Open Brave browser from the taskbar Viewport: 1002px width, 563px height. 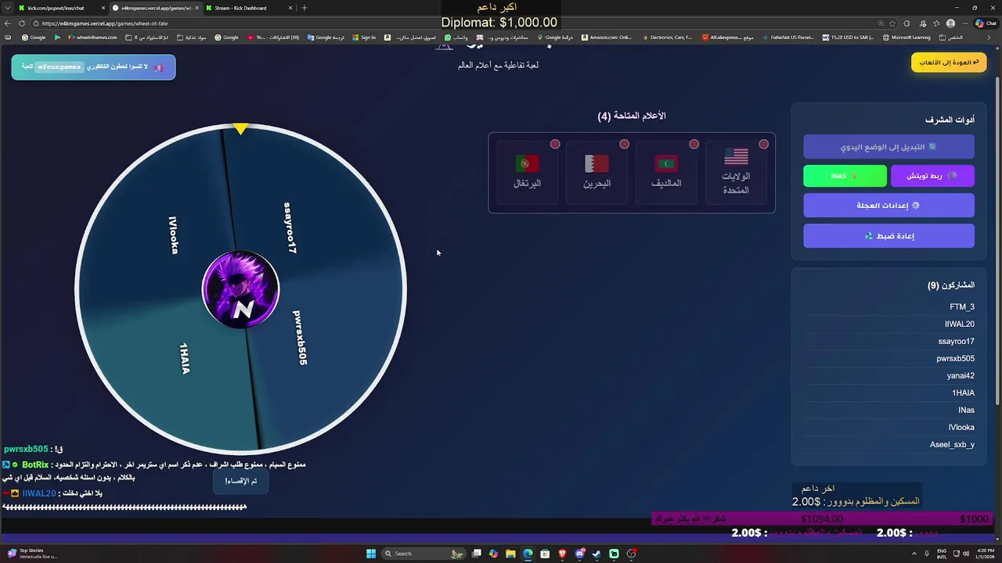tap(562, 554)
